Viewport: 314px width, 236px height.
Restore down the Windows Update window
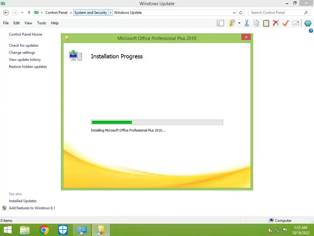click(295, 3)
